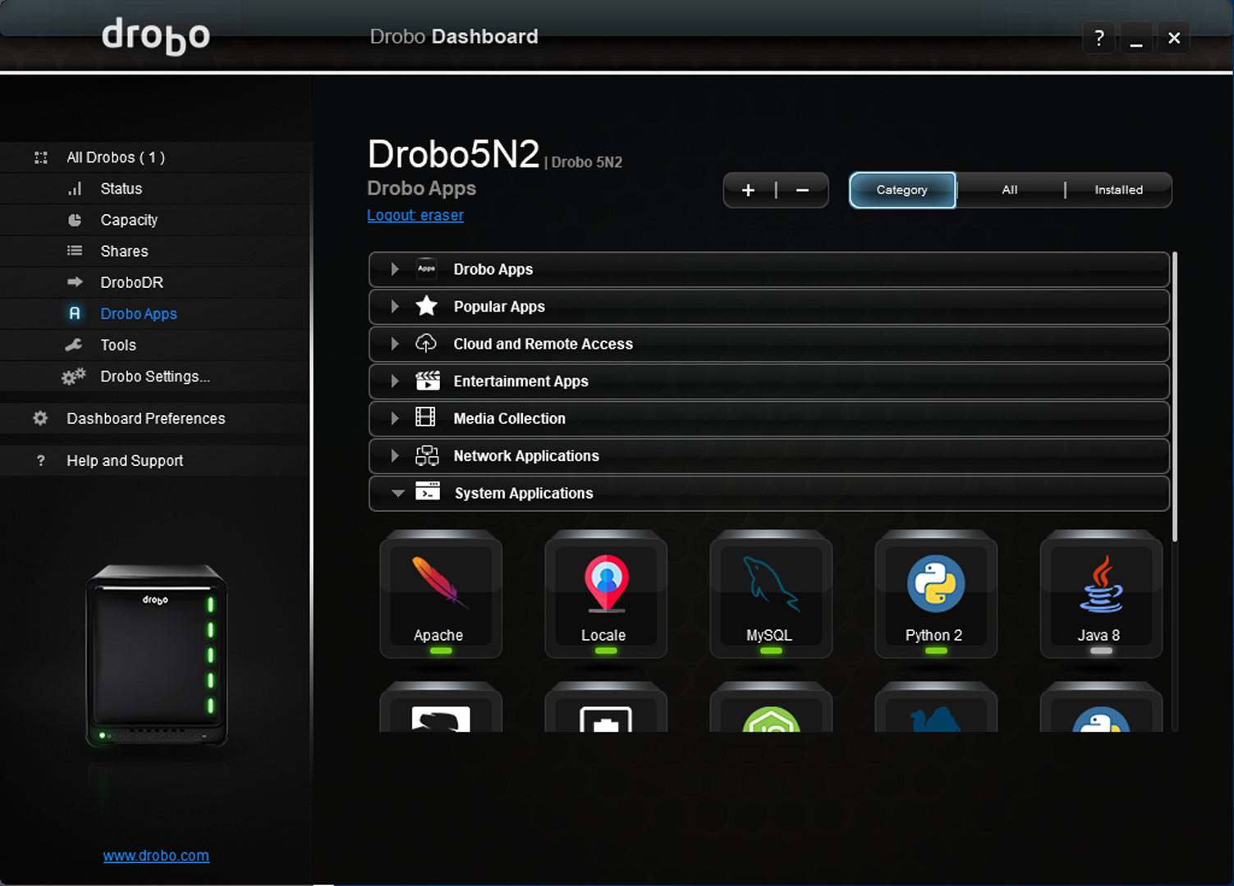Switch to the All apps tab
This screenshot has height=886, width=1234.
[1010, 190]
